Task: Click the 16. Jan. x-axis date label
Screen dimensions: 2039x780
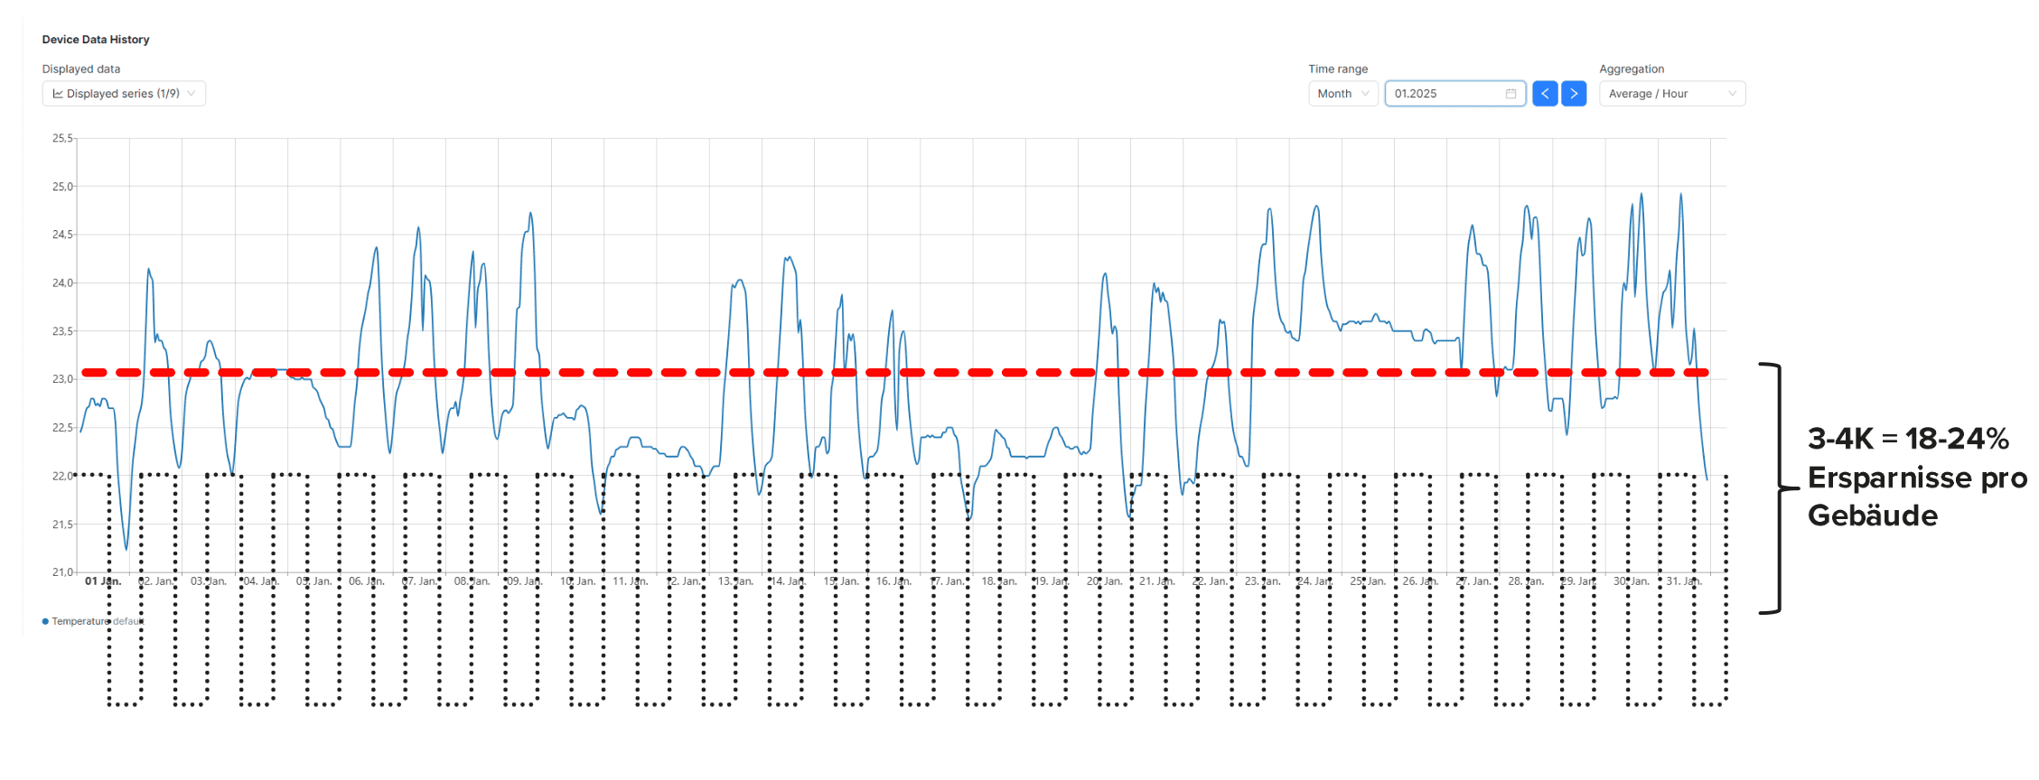Action: click(x=893, y=581)
